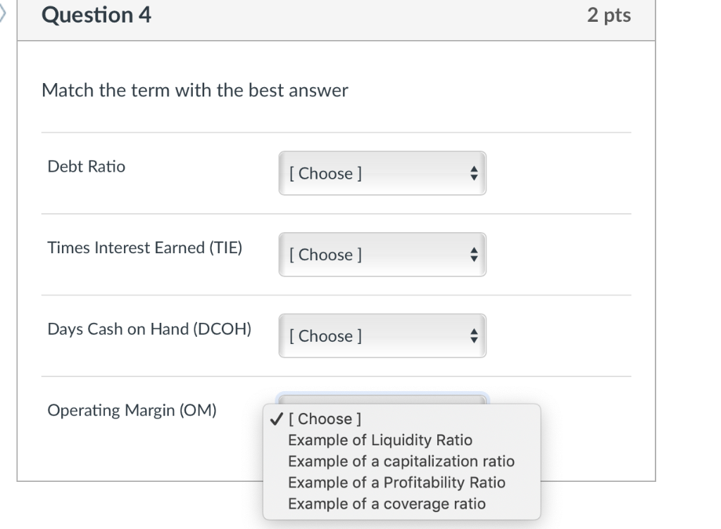Viewport: 721px width, 529px height.
Task: Open the Operating Margin answer dropdown
Action: [382, 399]
